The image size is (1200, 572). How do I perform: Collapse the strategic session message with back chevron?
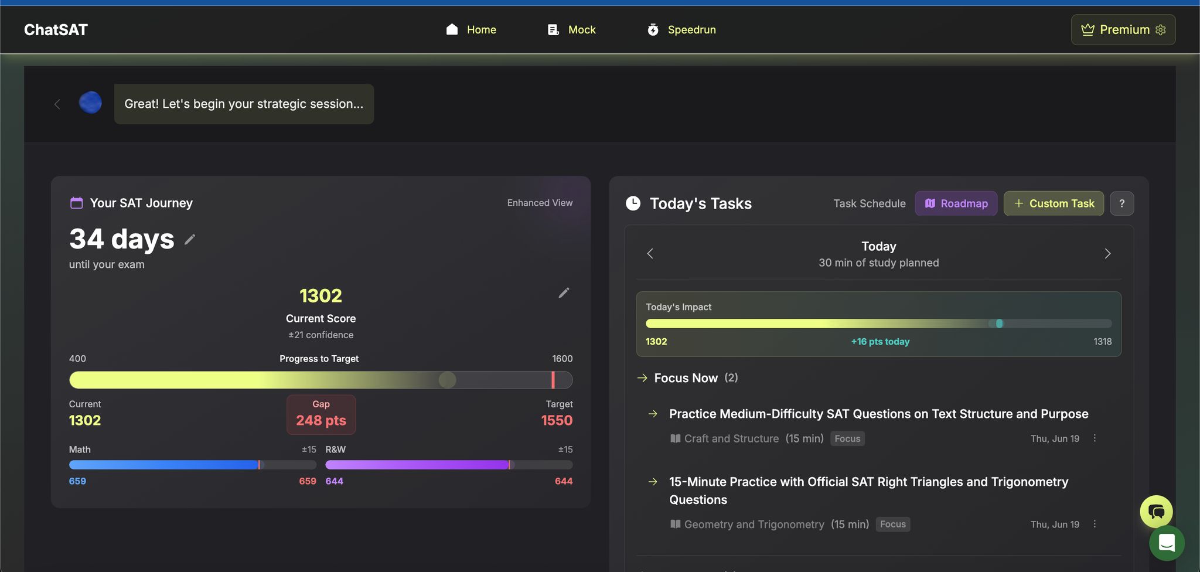pos(57,104)
